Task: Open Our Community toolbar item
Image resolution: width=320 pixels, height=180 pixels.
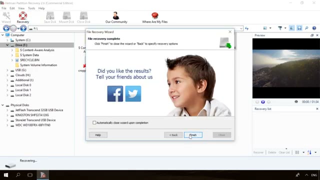Action: tap(116, 17)
